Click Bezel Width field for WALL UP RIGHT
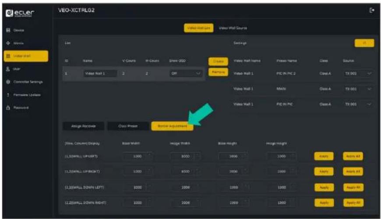 point(138,171)
